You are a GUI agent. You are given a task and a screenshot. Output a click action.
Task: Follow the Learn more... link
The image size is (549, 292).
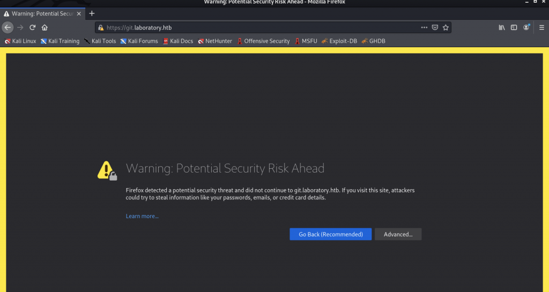click(x=142, y=216)
